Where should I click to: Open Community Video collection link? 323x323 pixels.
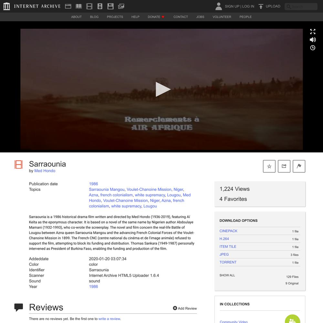coord(234,322)
